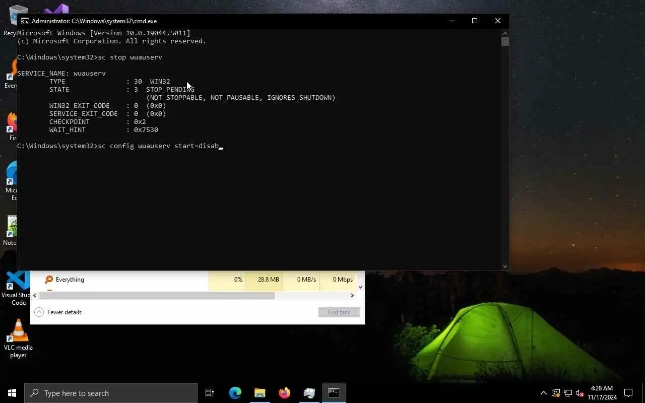The image size is (645, 403).
Task: Click the cmd window vertical scrollbar thumb
Action: pyautogui.click(x=505, y=41)
